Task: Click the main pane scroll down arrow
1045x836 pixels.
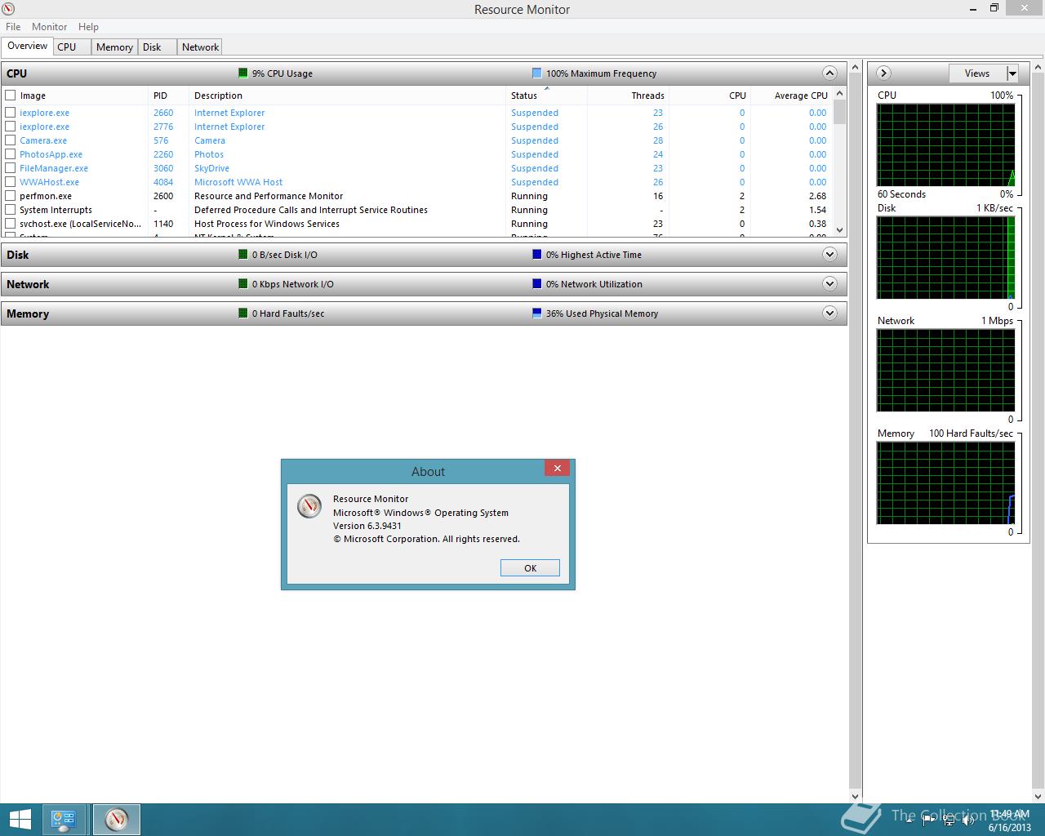Action: [x=856, y=796]
